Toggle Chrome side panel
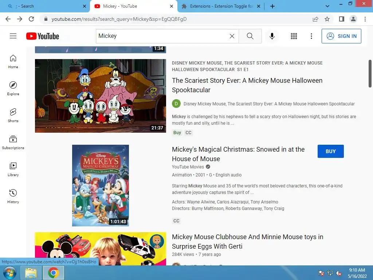 342,19
